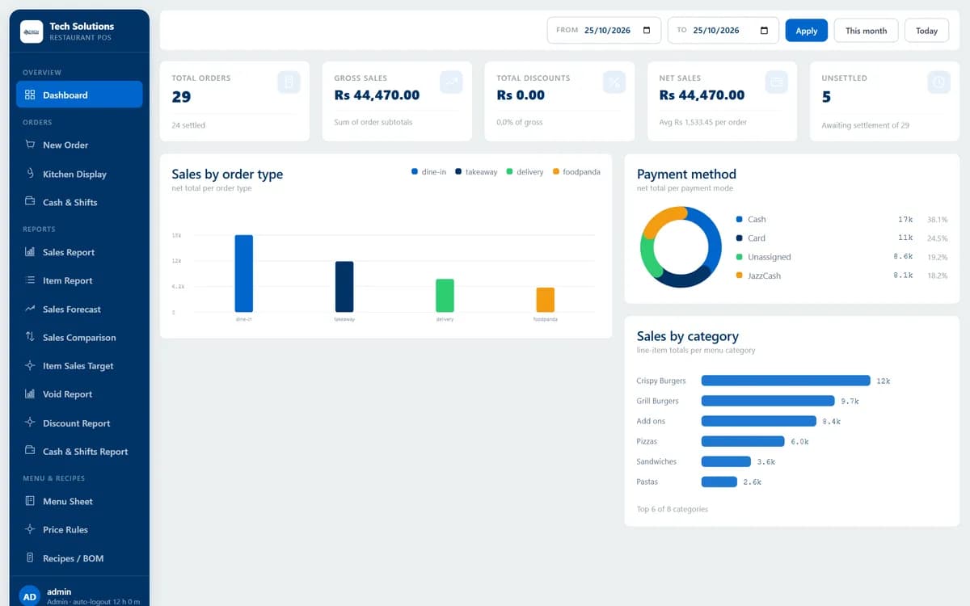
Task: Click the Pizzas category bar
Action: (743, 441)
